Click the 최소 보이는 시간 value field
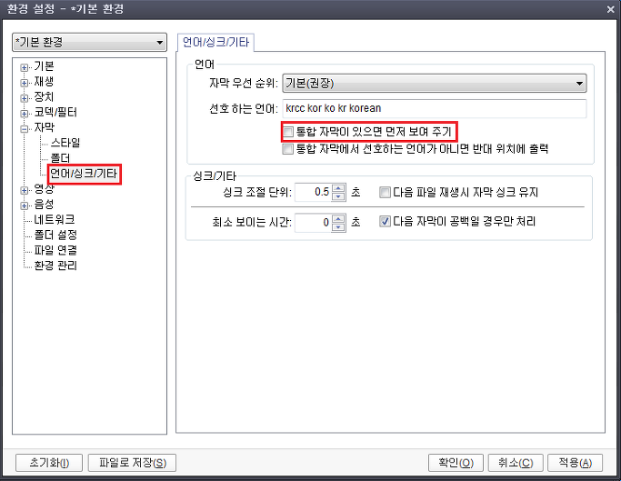Screen dimensions: 621x481 click(313, 222)
